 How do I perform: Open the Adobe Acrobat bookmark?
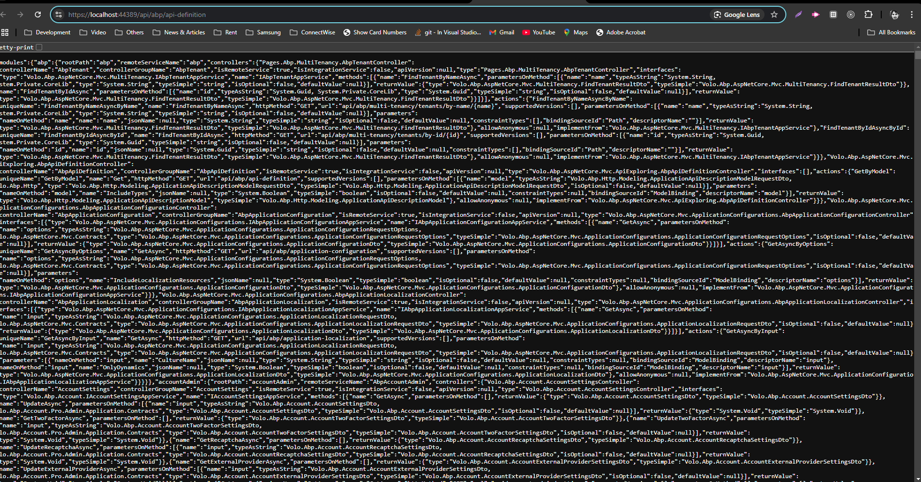(x=621, y=32)
